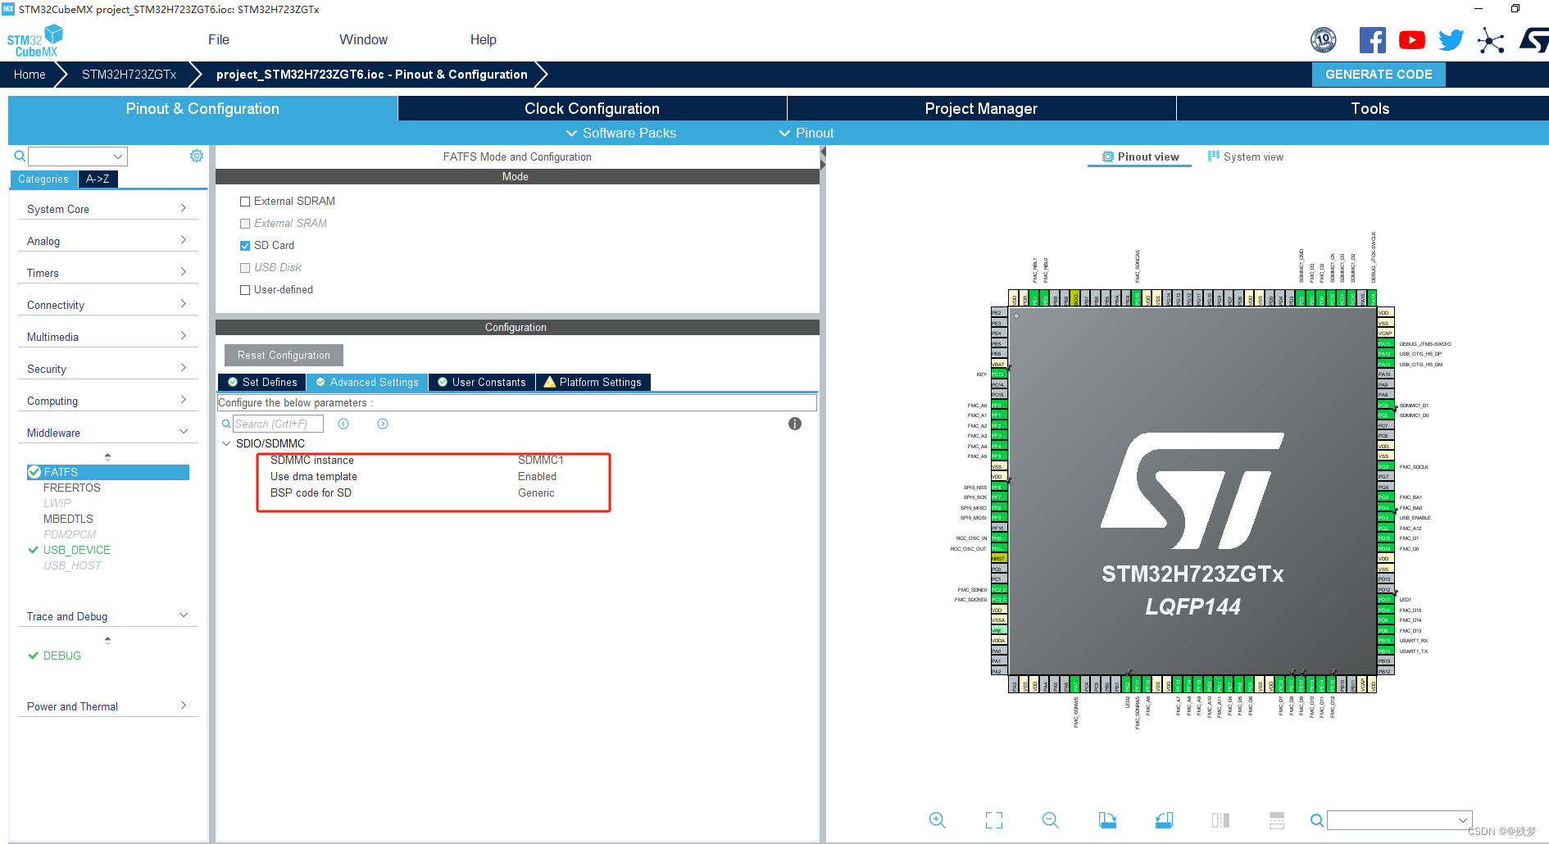Toggle the USB Disk checkbox

click(245, 268)
